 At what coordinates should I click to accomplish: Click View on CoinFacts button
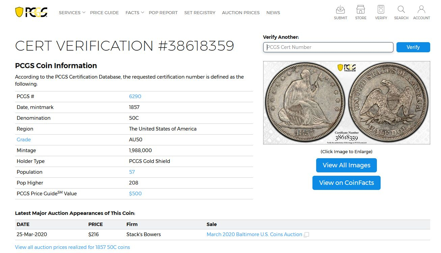point(347,183)
